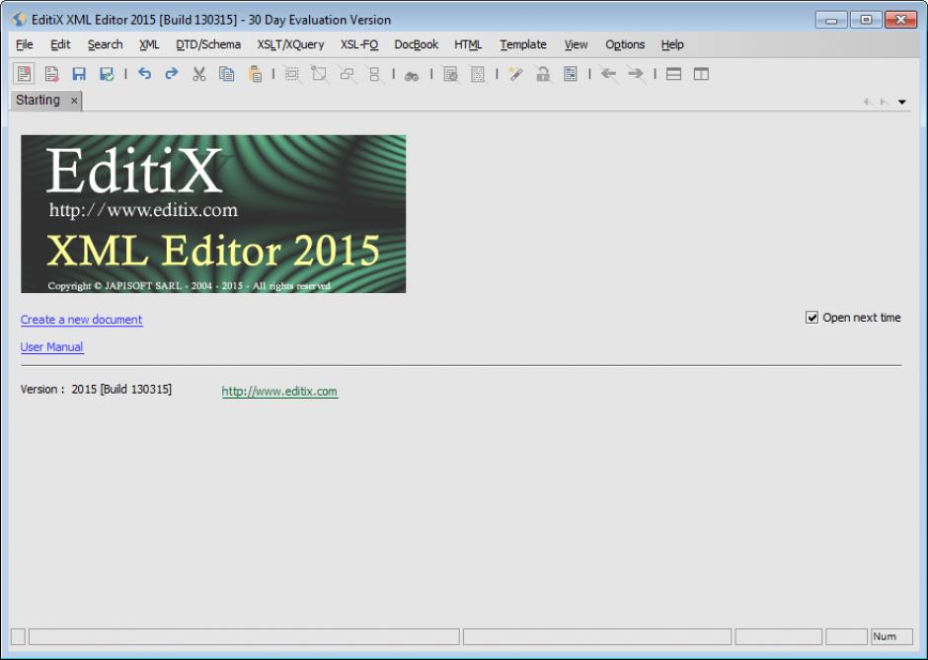Image resolution: width=928 pixels, height=660 pixels.
Task: Click the magic wand toolbar icon
Action: [515, 74]
